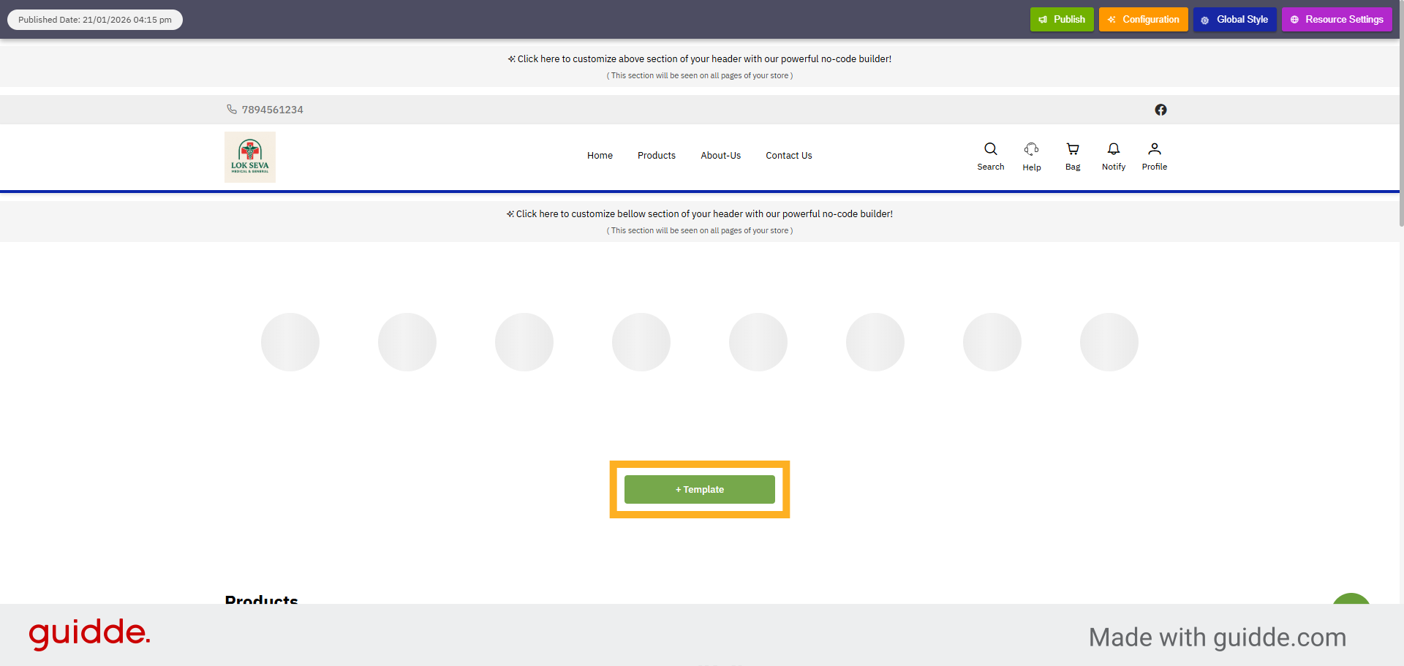
Task: Open Resource Settings
Action: pyautogui.click(x=1337, y=20)
